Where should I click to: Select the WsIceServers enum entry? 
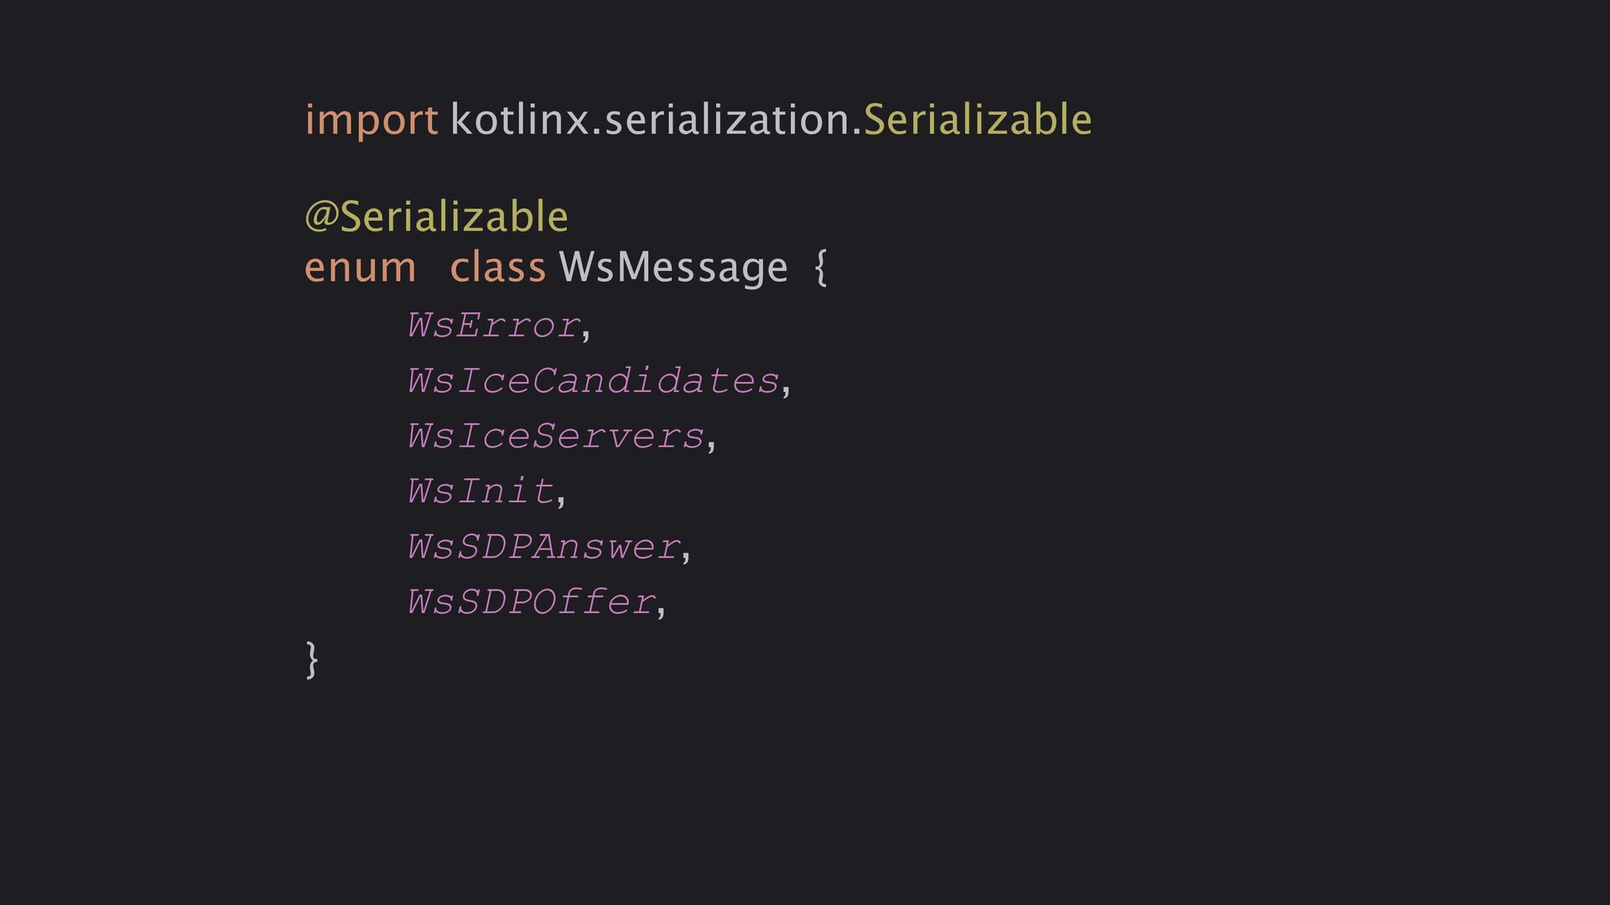[x=555, y=436]
